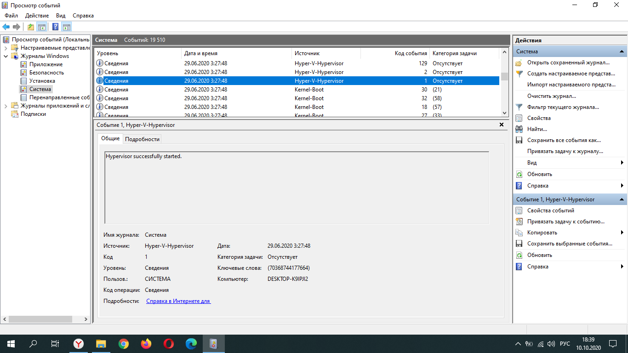Click the gray forward arrow toolbar icon
The width and height of the screenshot is (628, 353).
17,27
